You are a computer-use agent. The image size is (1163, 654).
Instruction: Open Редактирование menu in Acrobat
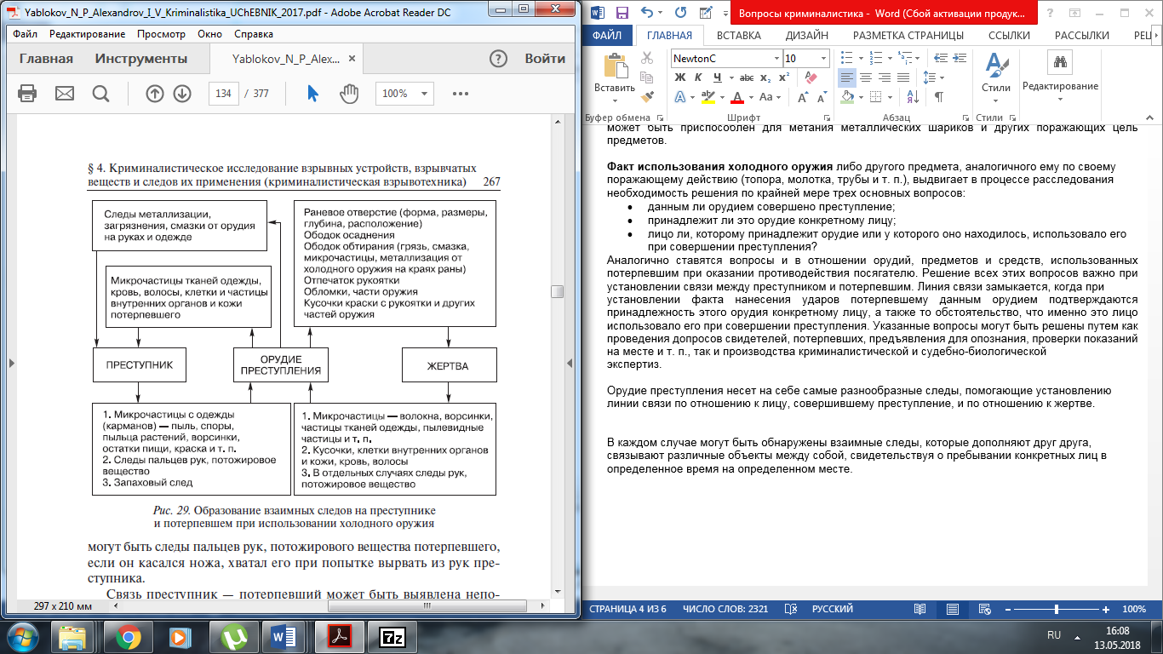pos(87,34)
